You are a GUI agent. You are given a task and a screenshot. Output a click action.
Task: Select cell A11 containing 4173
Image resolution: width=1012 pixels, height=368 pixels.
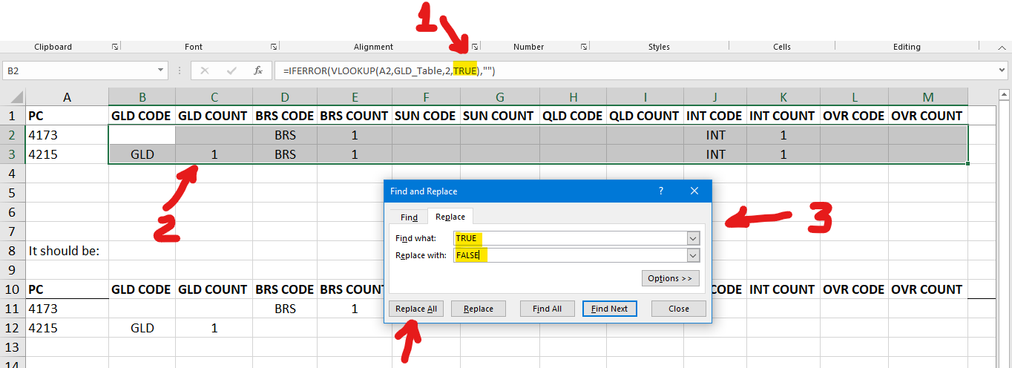[67, 309]
